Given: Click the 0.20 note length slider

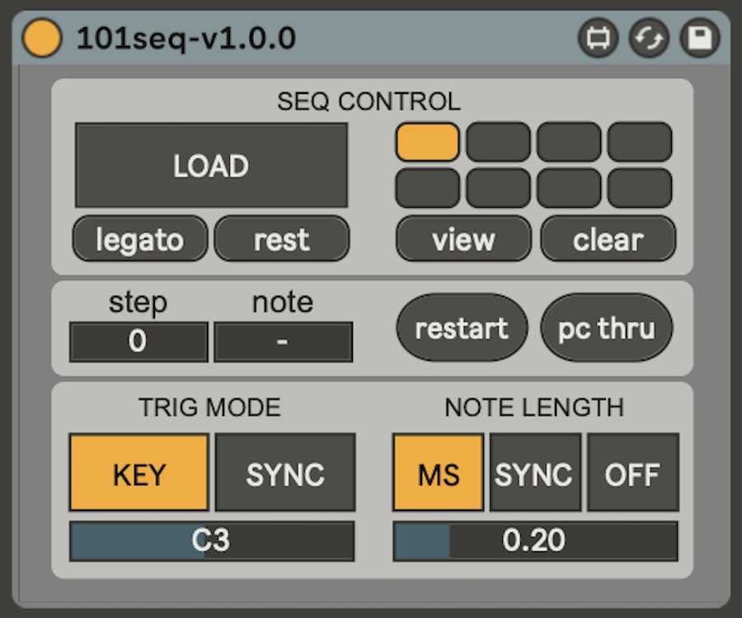Looking at the screenshot, I should pos(535,541).
